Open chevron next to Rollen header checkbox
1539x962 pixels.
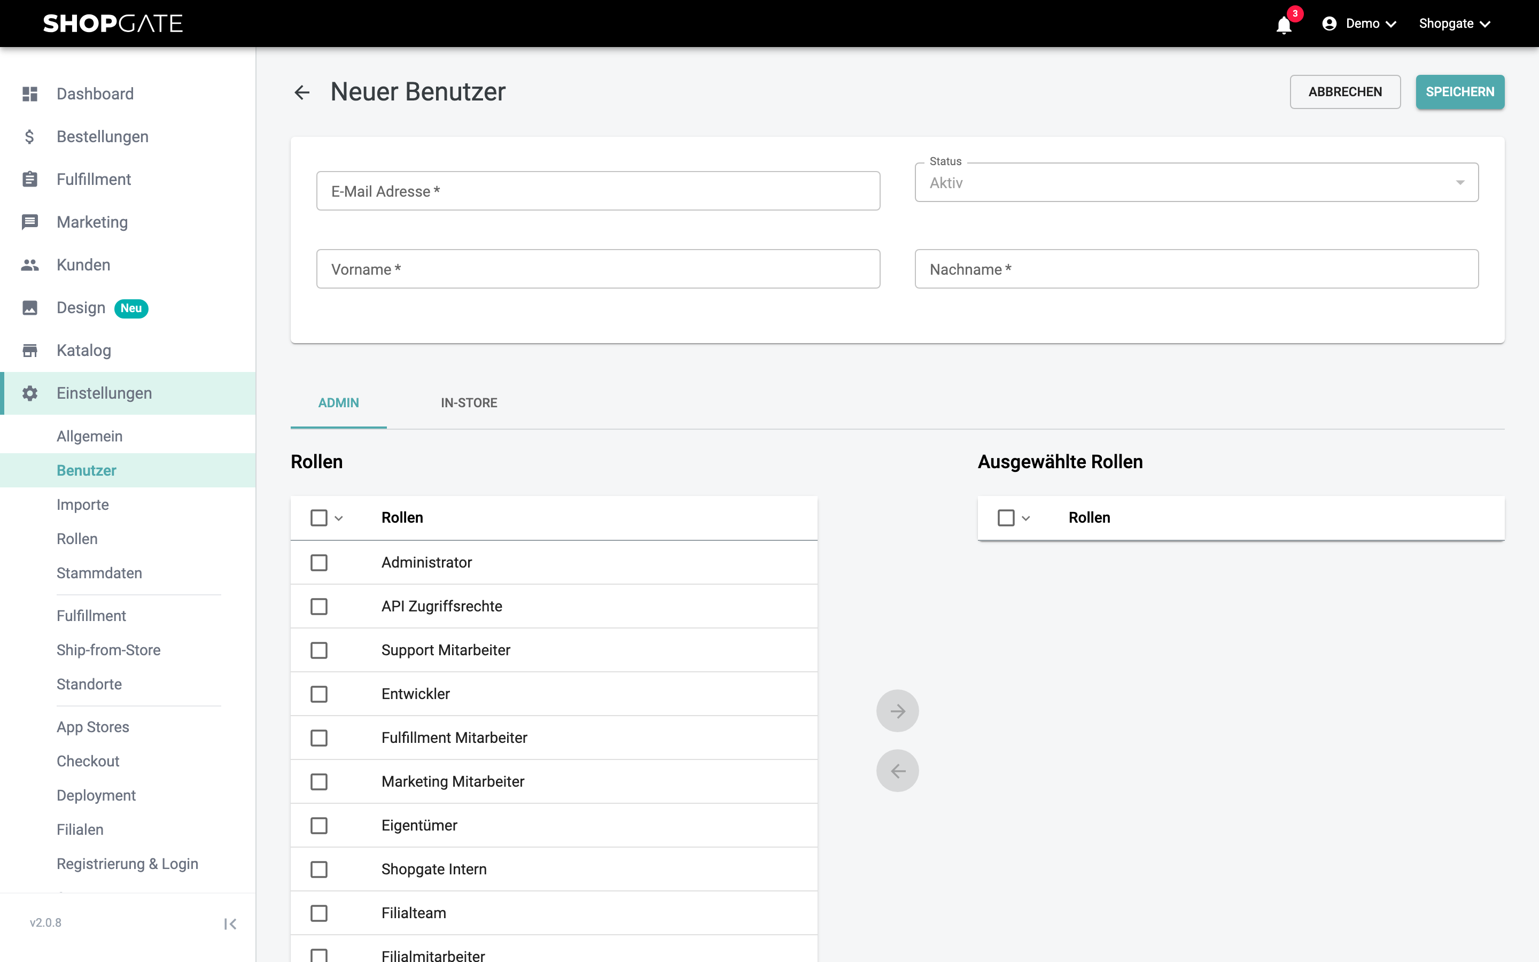(x=339, y=518)
